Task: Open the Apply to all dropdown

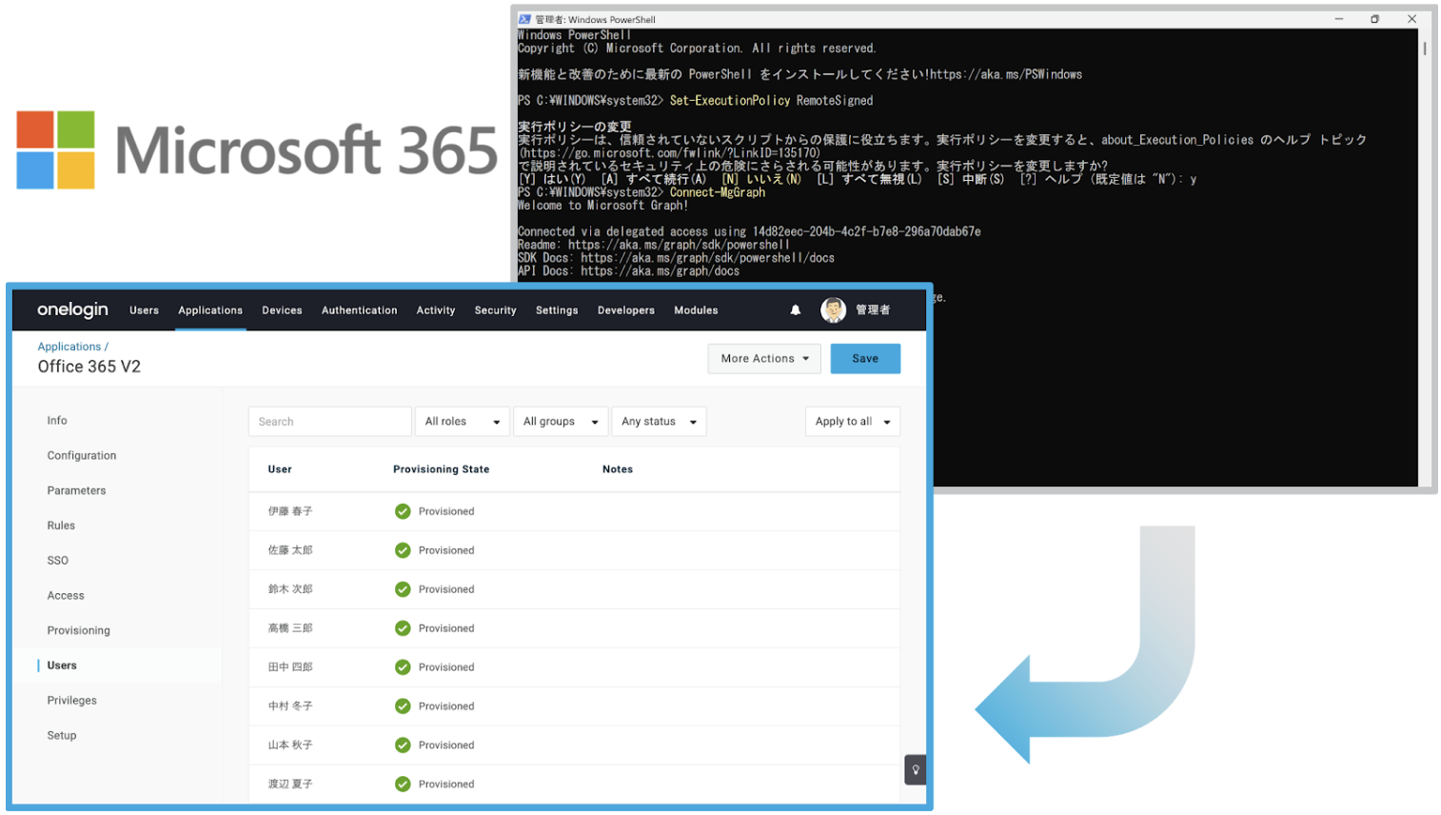Action: click(852, 422)
